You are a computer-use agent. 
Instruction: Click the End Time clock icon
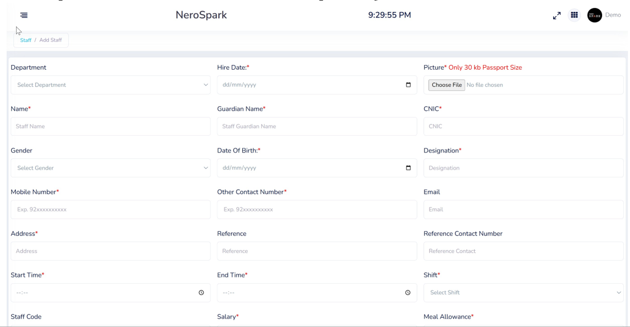[x=408, y=293]
